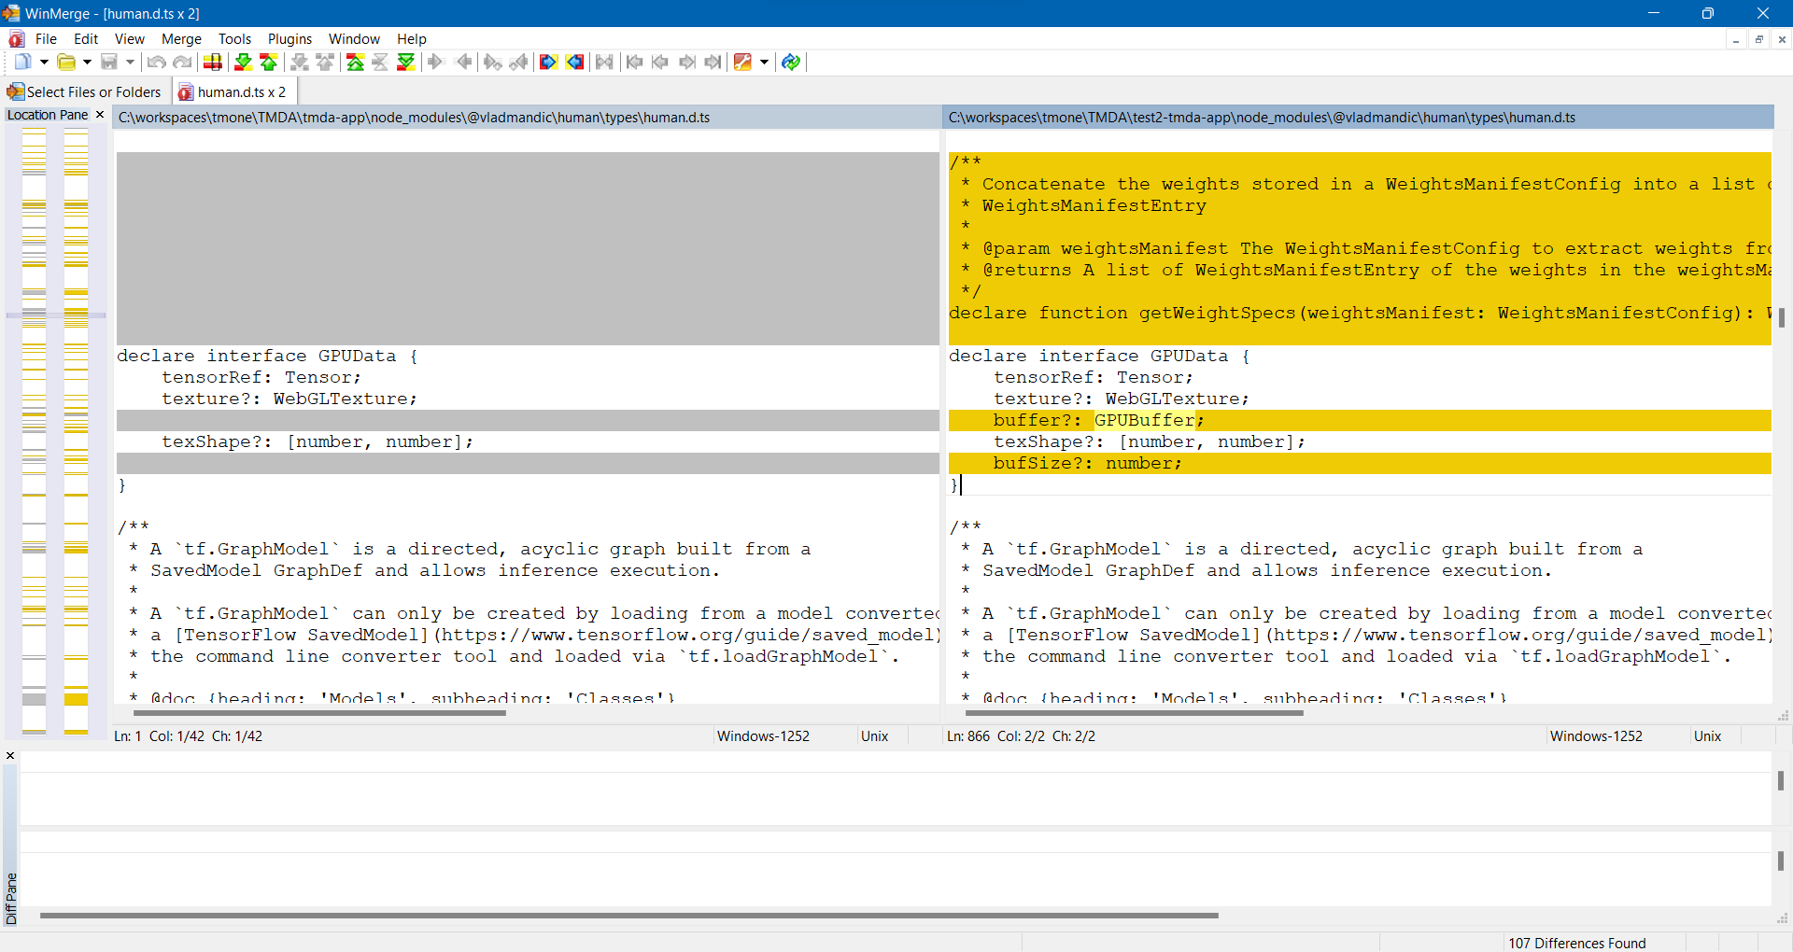Close the Location Pane
Screen dimensions: 1793x952
click(x=100, y=114)
